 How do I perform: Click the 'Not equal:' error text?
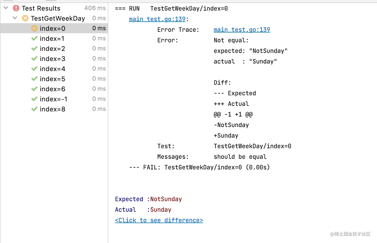[x=231, y=40]
